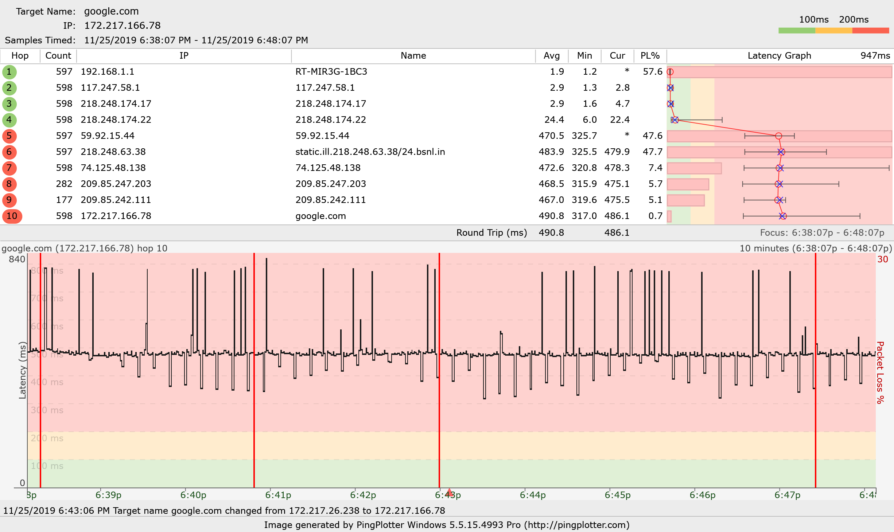Click hop 10 current latency X marker

[782, 216]
